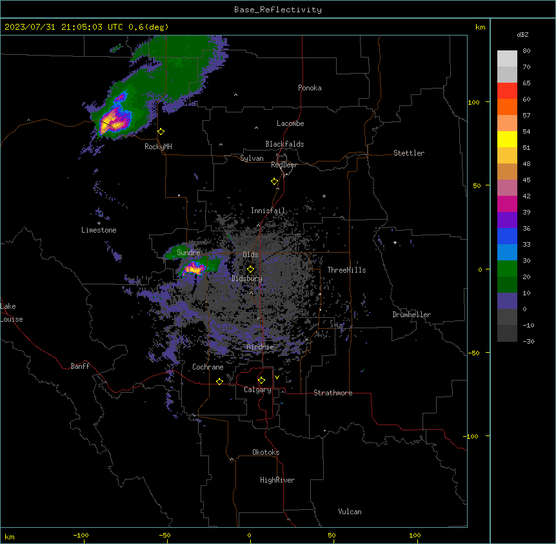Select the slate-violet 0-10 dBZ swatch
This screenshot has height=544, width=556.
(x=507, y=301)
